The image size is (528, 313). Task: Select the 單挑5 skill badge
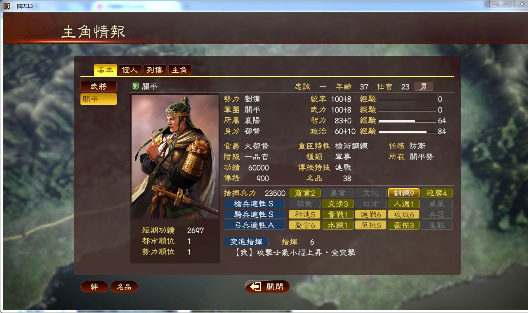pos(370,225)
